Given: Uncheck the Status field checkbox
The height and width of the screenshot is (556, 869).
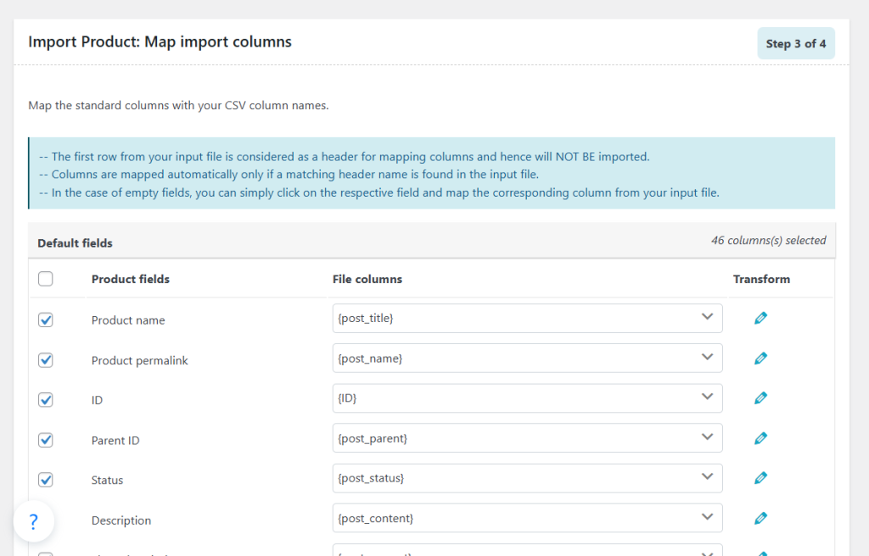Looking at the screenshot, I should (x=45, y=480).
